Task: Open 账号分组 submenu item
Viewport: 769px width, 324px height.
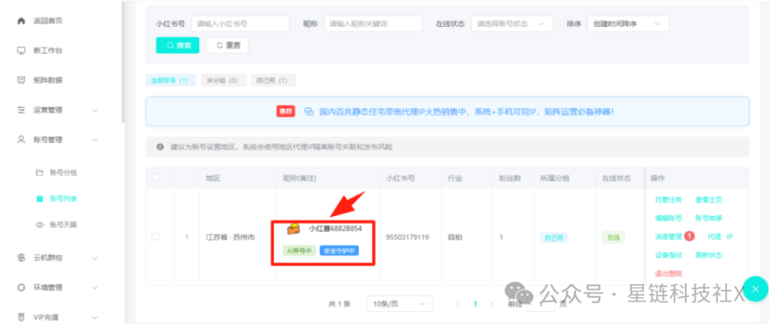Action: 64,172
